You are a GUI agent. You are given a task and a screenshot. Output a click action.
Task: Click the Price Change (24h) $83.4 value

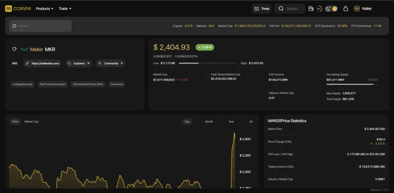point(381,139)
